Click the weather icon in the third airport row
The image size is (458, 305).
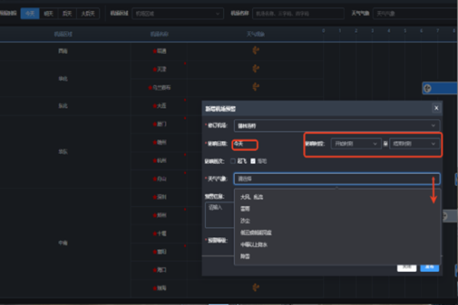coord(254,88)
